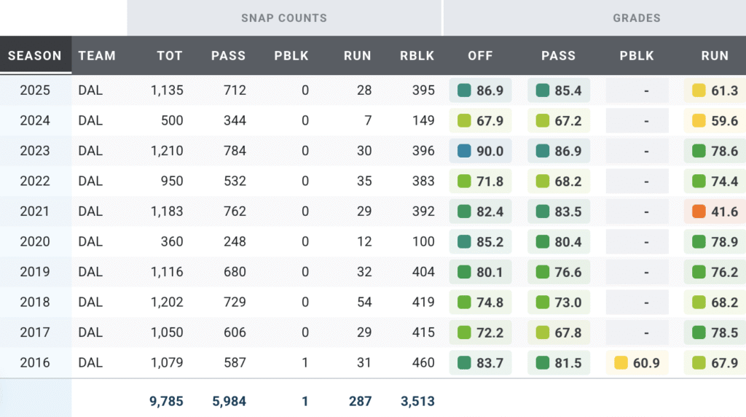Select the SNAP COUNTS group header

(284, 17)
